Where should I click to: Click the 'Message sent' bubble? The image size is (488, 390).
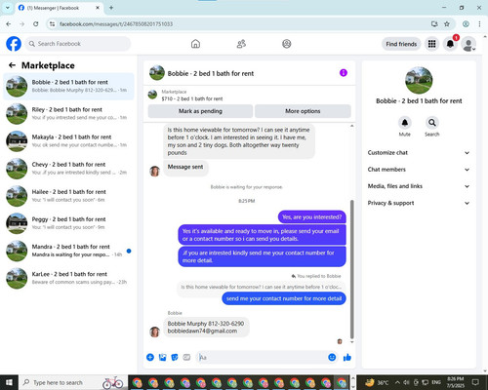click(185, 167)
